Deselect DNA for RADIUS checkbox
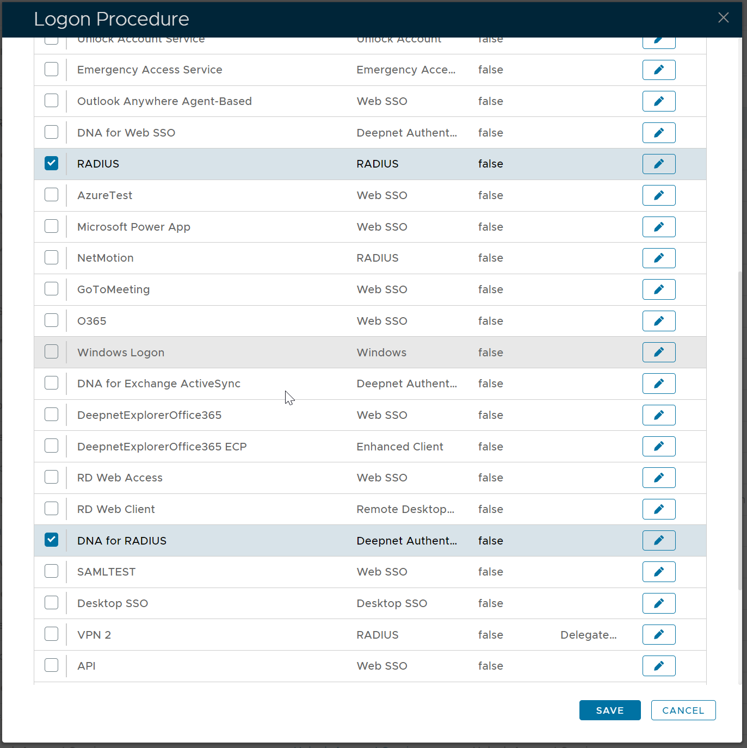Screen dimensions: 747x748 52,540
